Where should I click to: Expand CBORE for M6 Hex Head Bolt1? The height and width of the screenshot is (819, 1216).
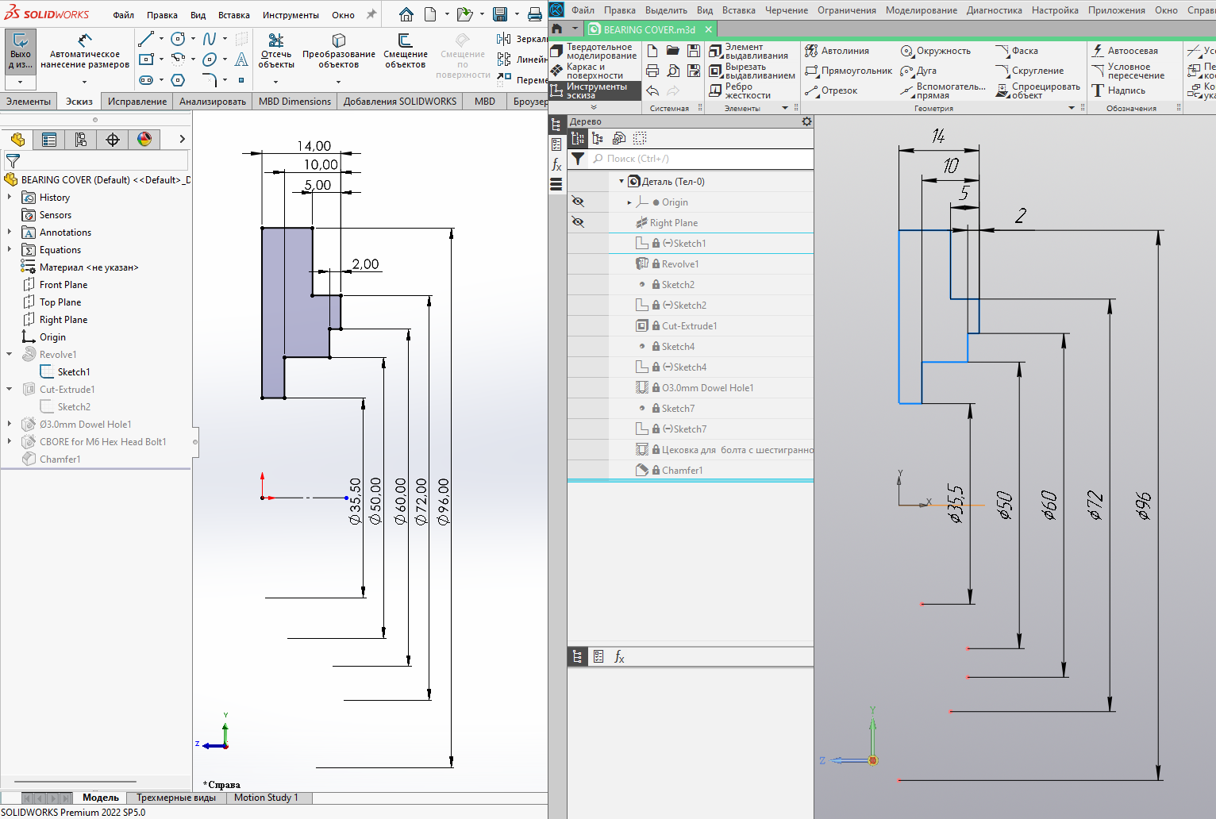click(10, 441)
